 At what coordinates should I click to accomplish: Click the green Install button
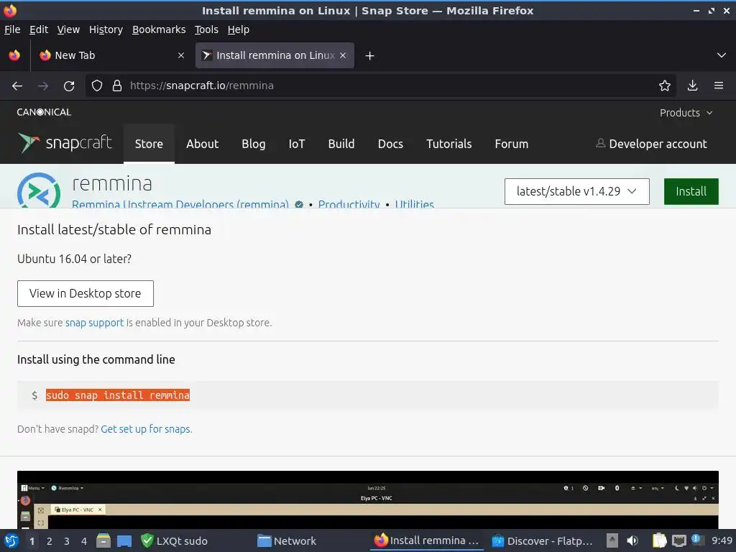pyautogui.click(x=691, y=191)
